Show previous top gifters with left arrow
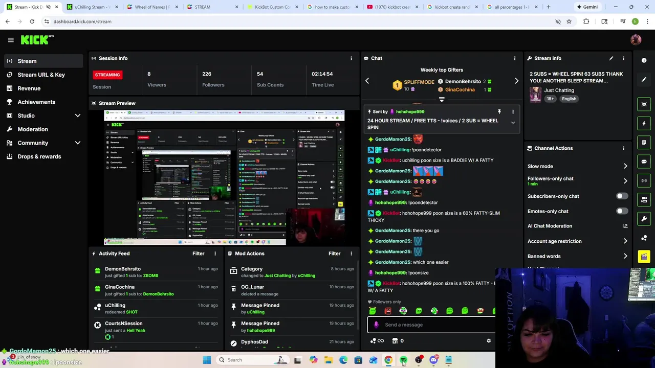 [367, 81]
